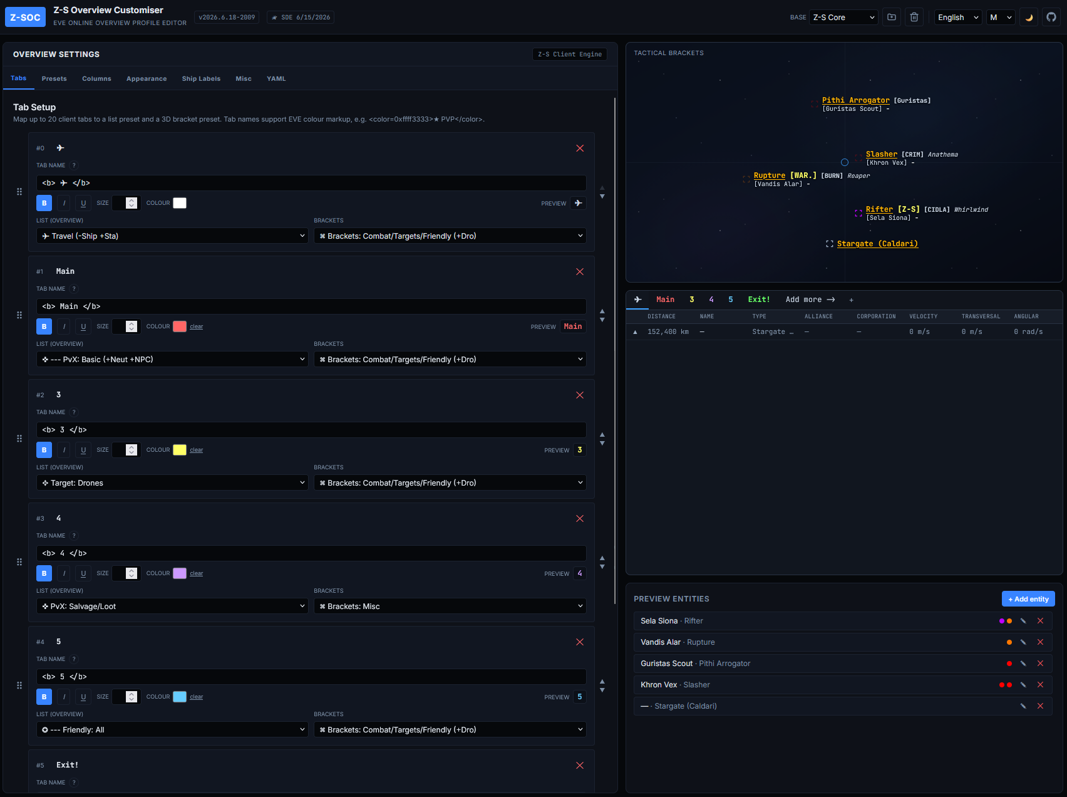Click the plus icon to add overview tab
This screenshot has height=797, width=1067.
(851, 300)
